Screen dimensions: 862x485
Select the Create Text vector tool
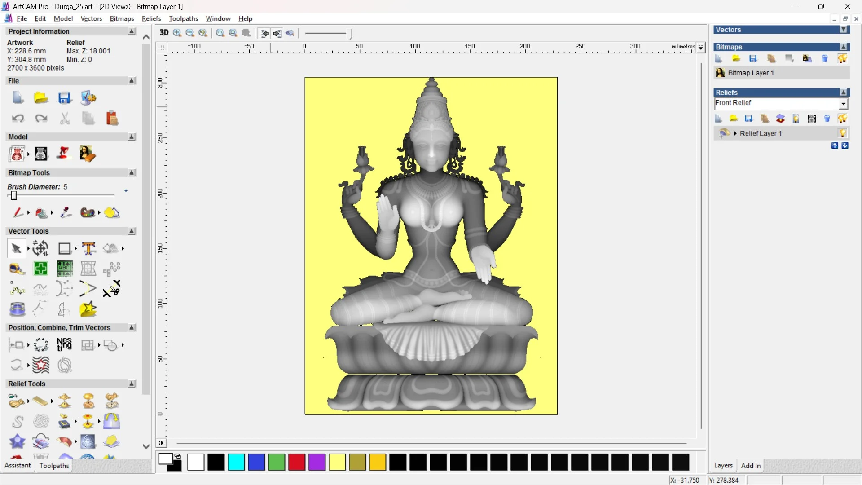[88, 248]
